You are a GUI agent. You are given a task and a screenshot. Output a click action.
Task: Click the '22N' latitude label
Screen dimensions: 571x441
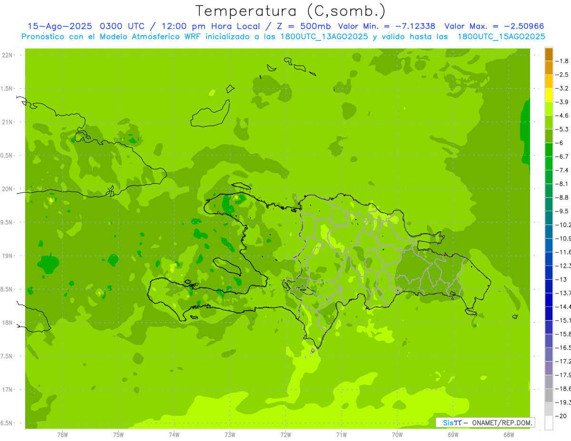7,55
